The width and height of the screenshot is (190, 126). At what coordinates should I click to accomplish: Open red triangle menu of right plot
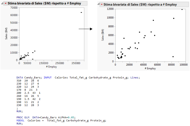(x=102, y=4)
